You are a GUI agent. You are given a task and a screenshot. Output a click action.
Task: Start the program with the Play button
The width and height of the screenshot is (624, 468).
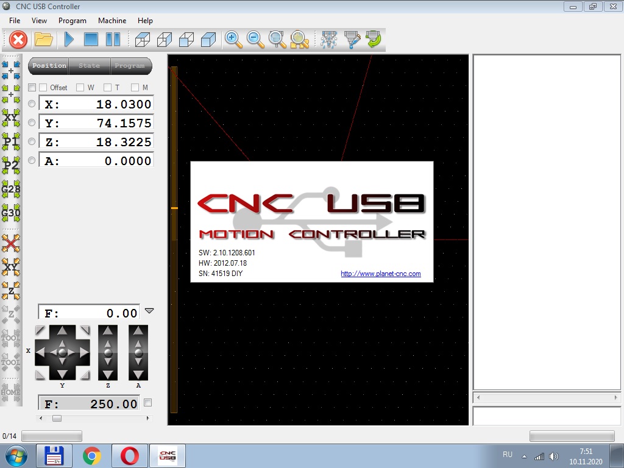click(x=69, y=40)
